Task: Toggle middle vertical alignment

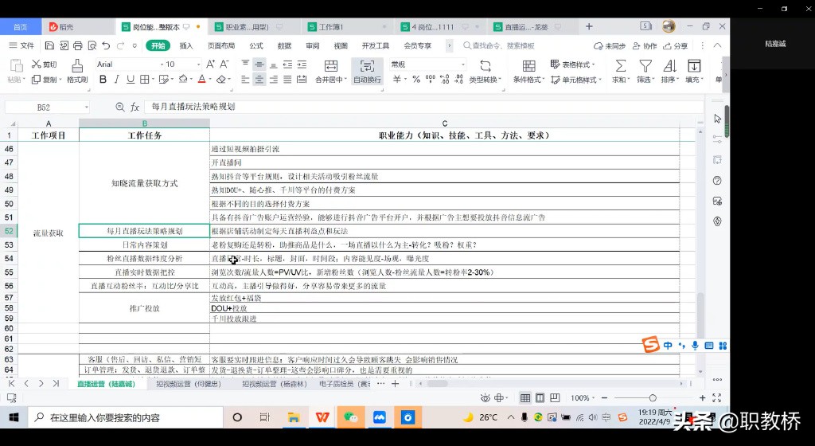Action: coord(259,64)
